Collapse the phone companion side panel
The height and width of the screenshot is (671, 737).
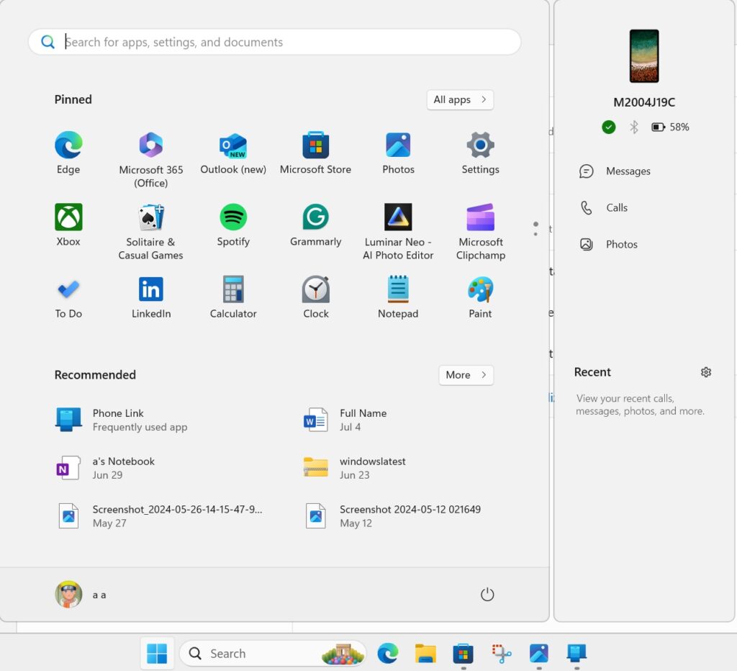535,228
